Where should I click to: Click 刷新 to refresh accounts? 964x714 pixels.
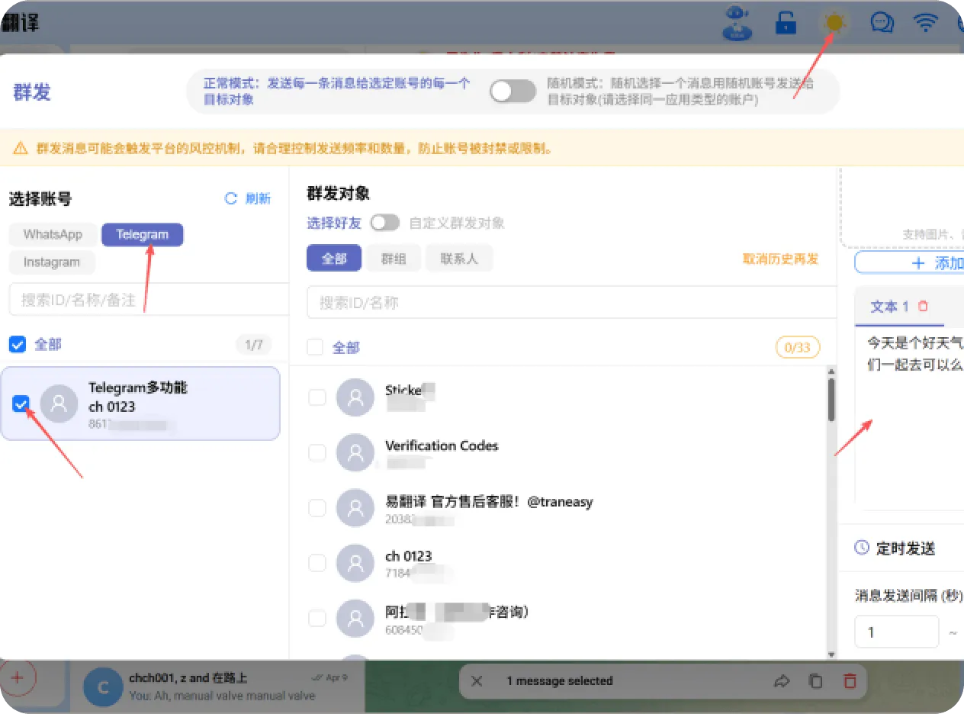click(x=258, y=198)
